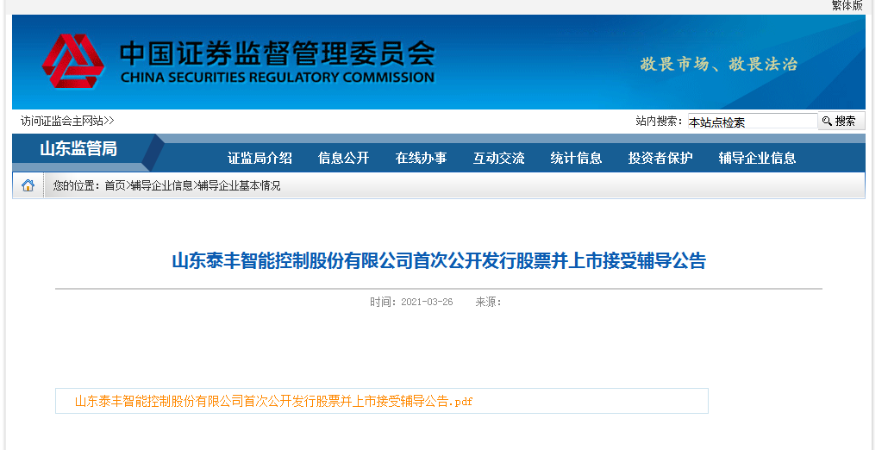Open the 信息公开 menu
The width and height of the screenshot is (888, 450).
pos(343,158)
